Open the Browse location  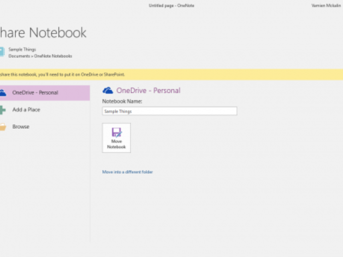point(21,127)
